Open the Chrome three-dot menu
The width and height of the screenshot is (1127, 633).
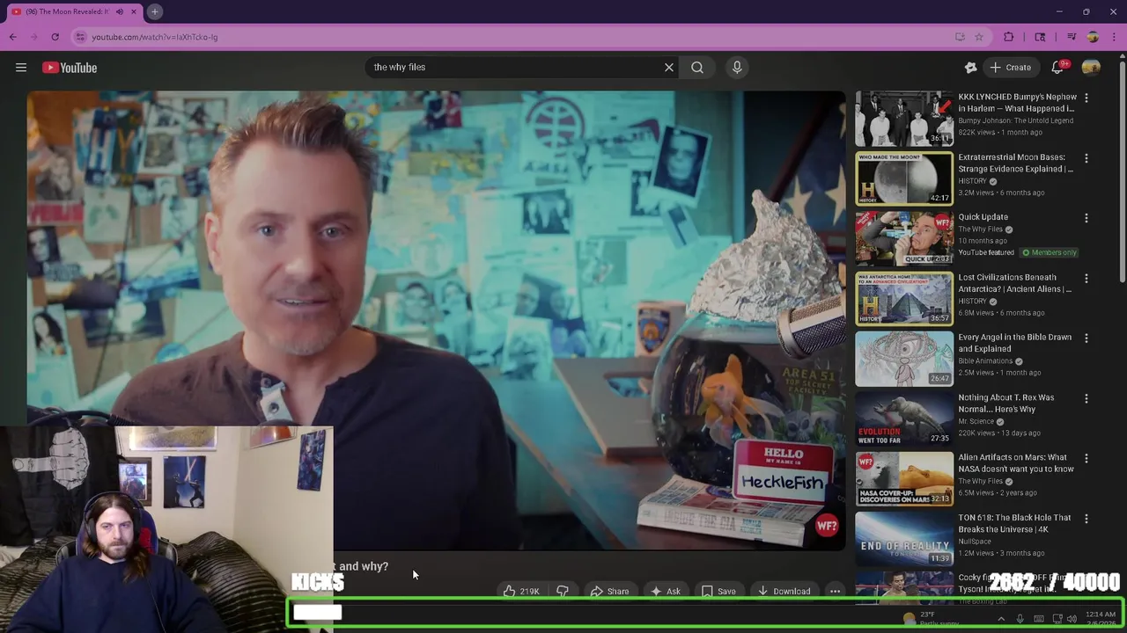click(x=1114, y=37)
